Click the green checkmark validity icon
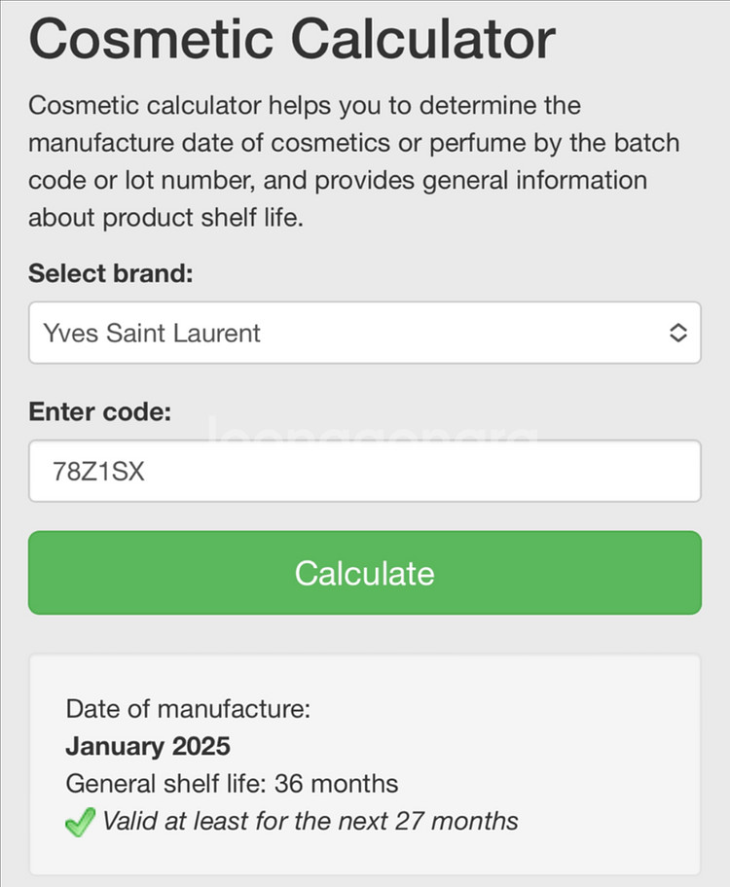 click(x=80, y=822)
